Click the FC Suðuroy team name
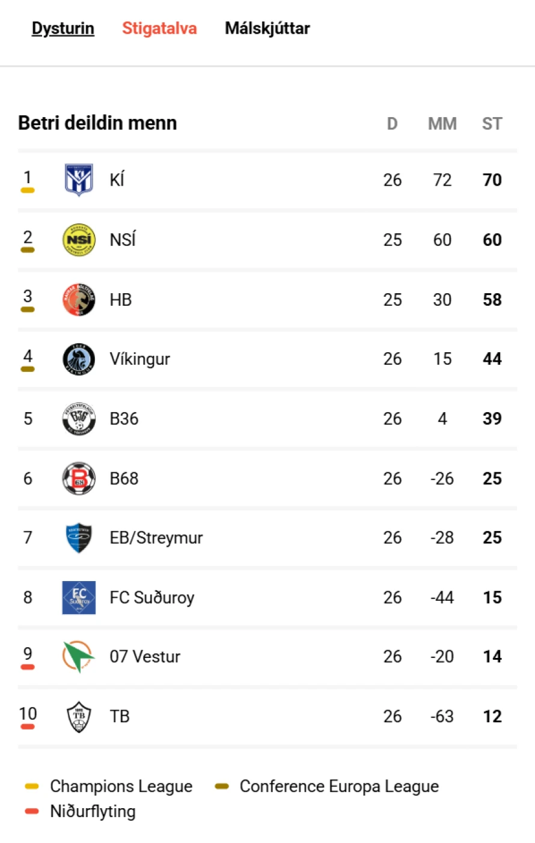This screenshot has width=535, height=843. point(152,597)
